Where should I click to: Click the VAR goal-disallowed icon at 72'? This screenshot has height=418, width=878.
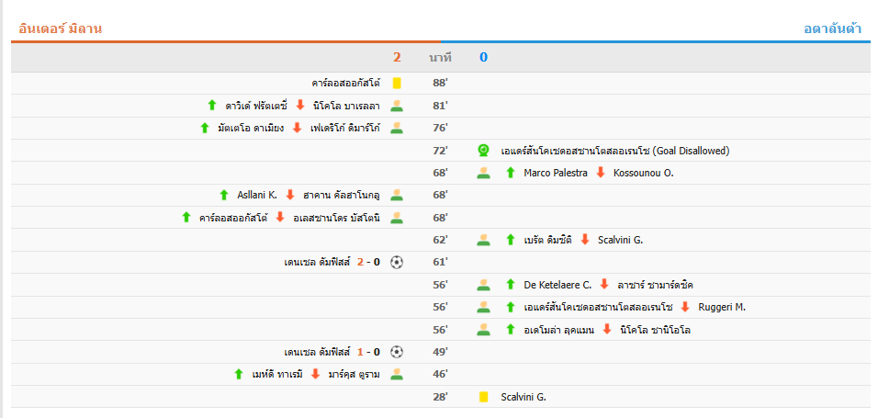[x=484, y=151]
